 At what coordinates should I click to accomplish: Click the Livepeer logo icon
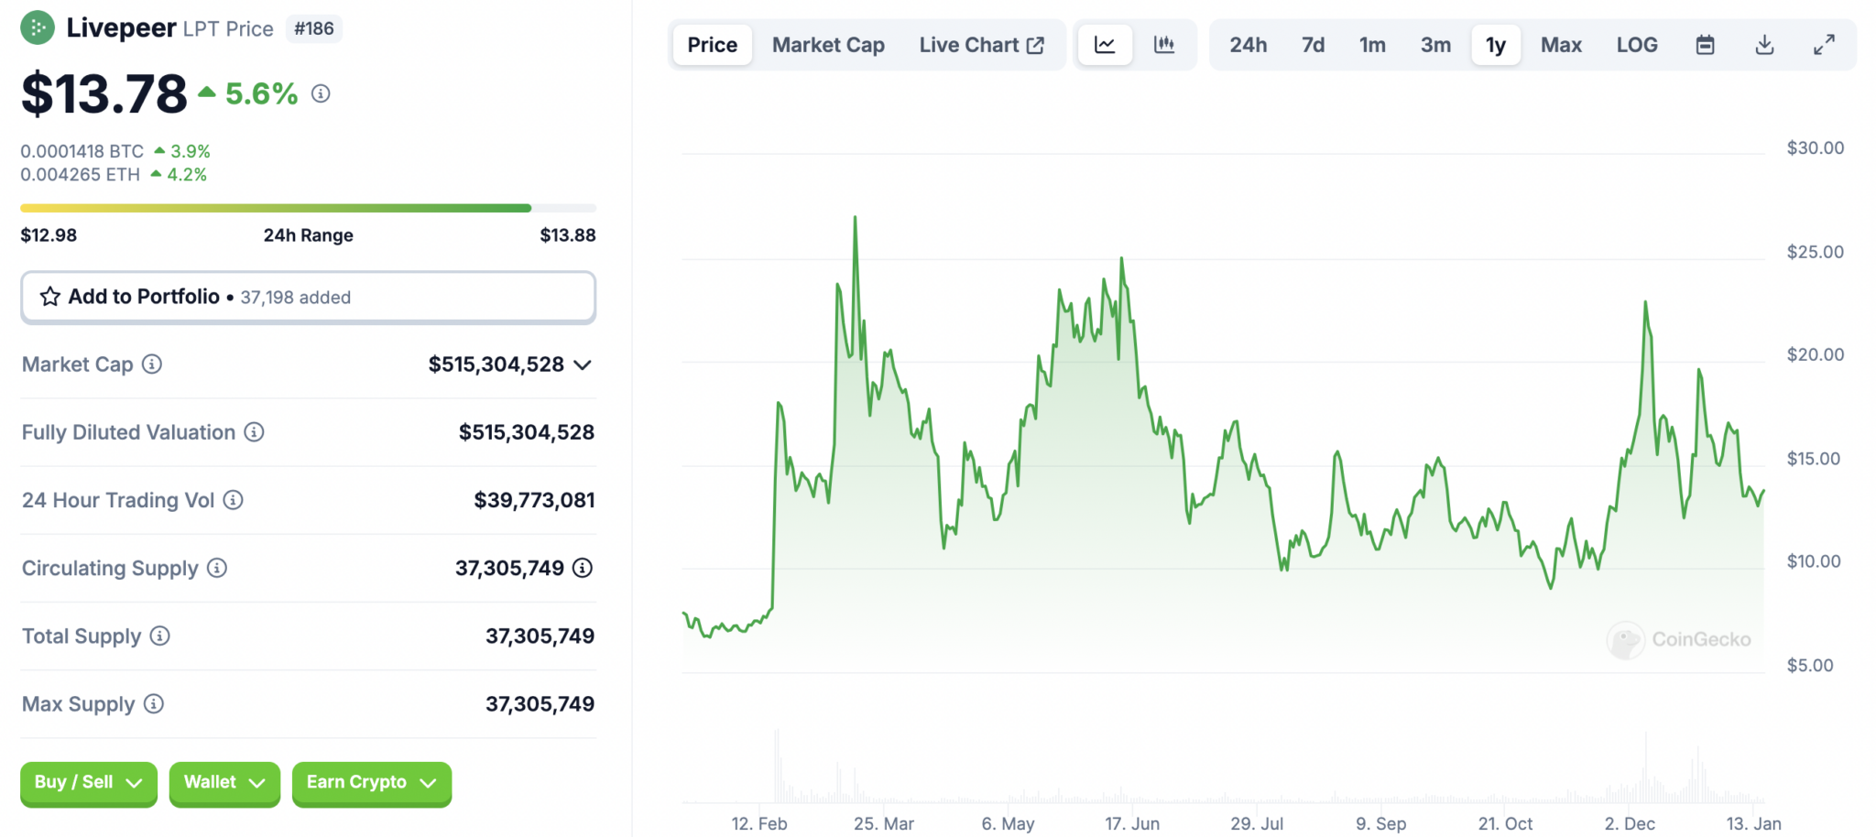point(37,27)
